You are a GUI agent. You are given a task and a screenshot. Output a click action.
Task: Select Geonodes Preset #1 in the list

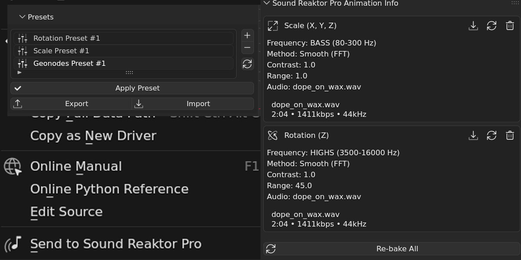tap(123, 63)
